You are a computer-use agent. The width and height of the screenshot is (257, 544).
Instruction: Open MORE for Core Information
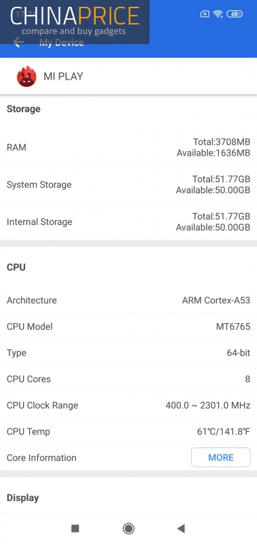(220, 457)
